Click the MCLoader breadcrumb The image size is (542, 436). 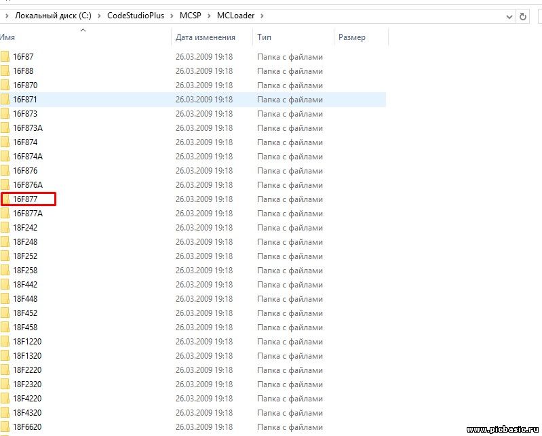[x=236, y=16]
